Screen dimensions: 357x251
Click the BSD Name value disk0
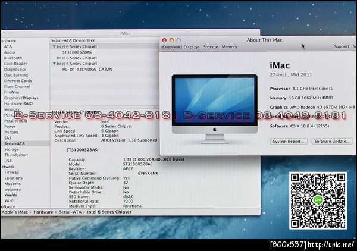129,197
